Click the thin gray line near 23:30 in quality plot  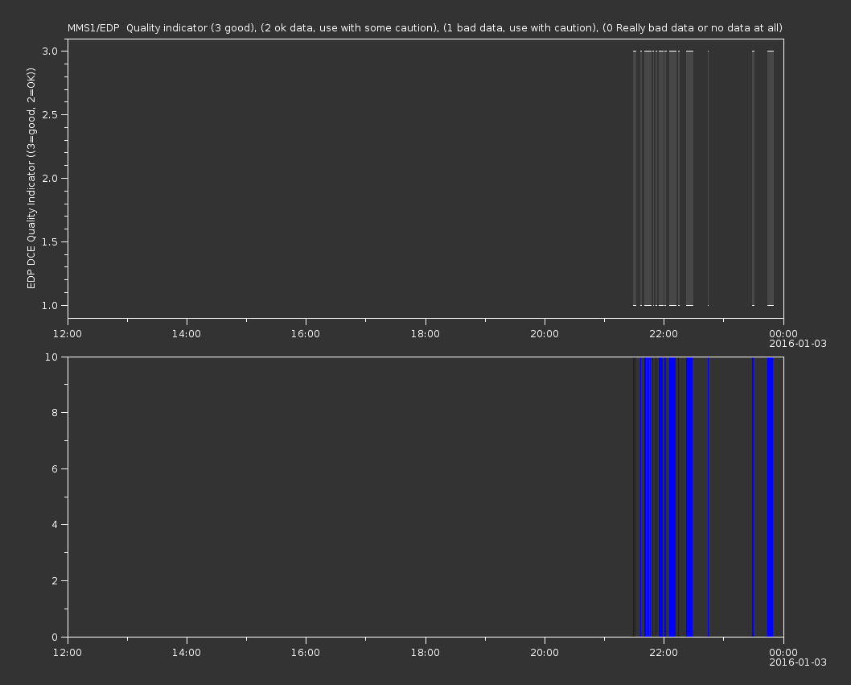coord(753,178)
